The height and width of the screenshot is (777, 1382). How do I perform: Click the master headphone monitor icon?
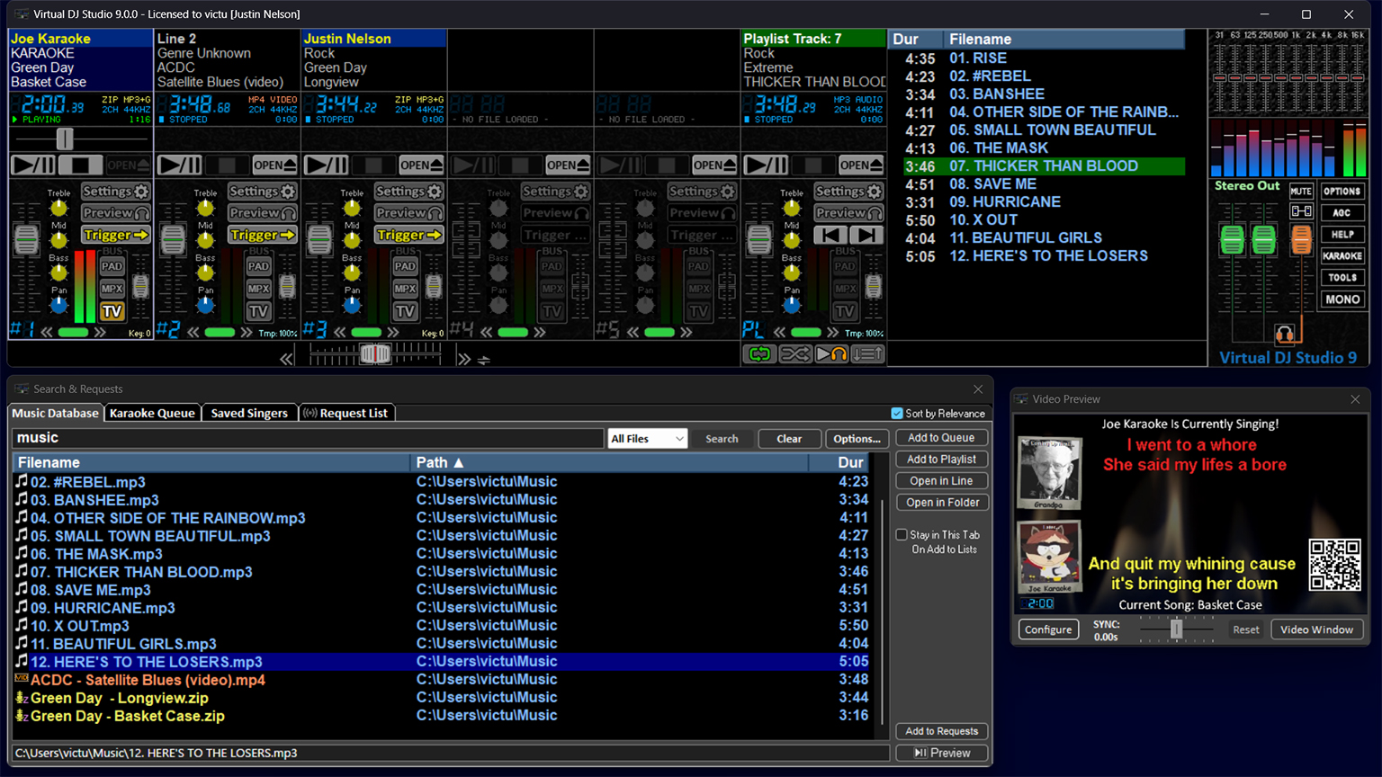(x=1285, y=334)
